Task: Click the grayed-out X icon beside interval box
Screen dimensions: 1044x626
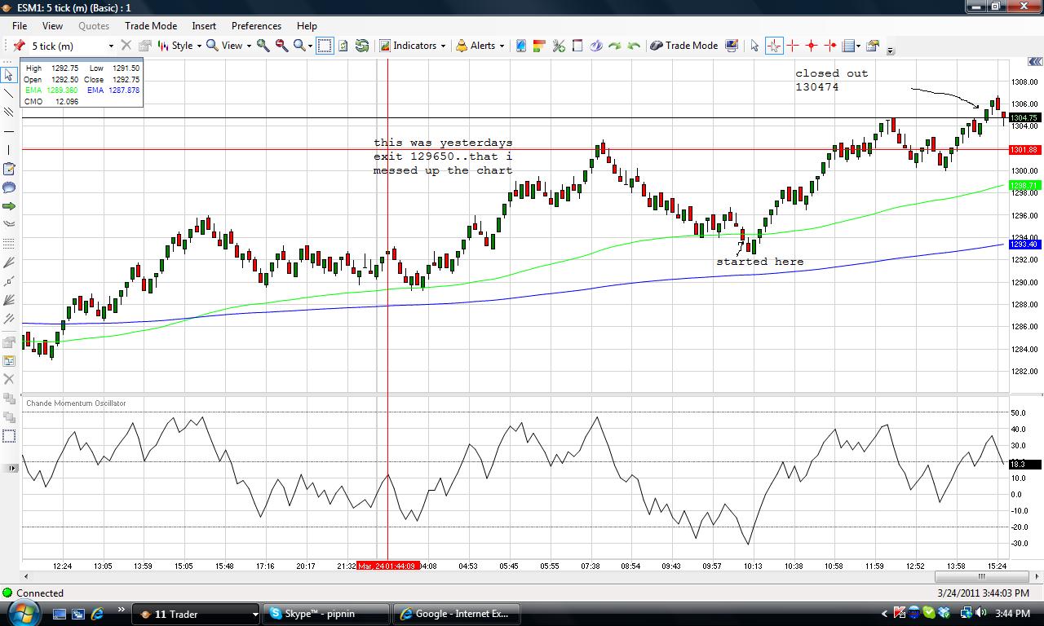Action: 126,46
